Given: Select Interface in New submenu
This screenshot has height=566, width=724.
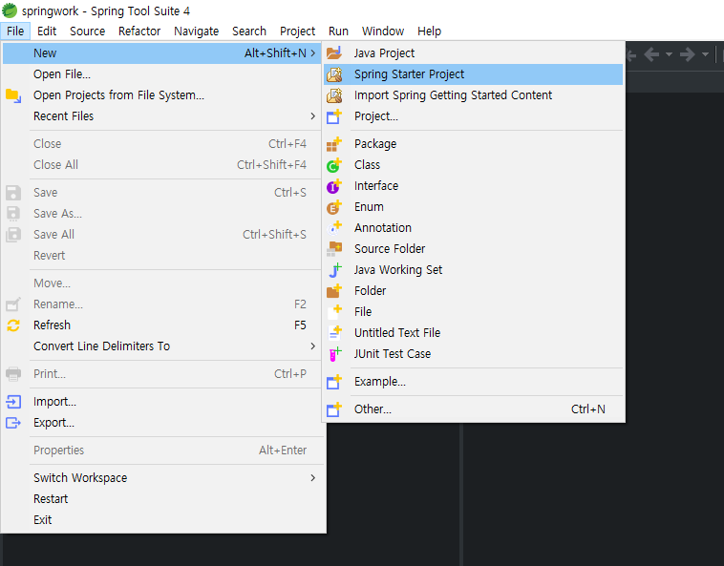Looking at the screenshot, I should pos(474,186).
